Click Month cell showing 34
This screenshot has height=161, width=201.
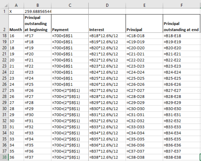pyautogui.click(x=16, y=145)
